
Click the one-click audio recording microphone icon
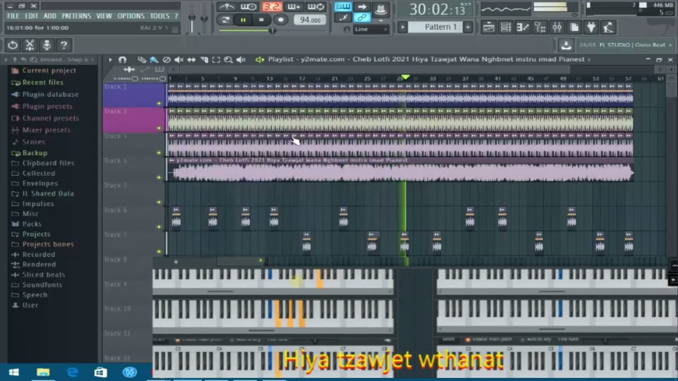click(x=47, y=46)
